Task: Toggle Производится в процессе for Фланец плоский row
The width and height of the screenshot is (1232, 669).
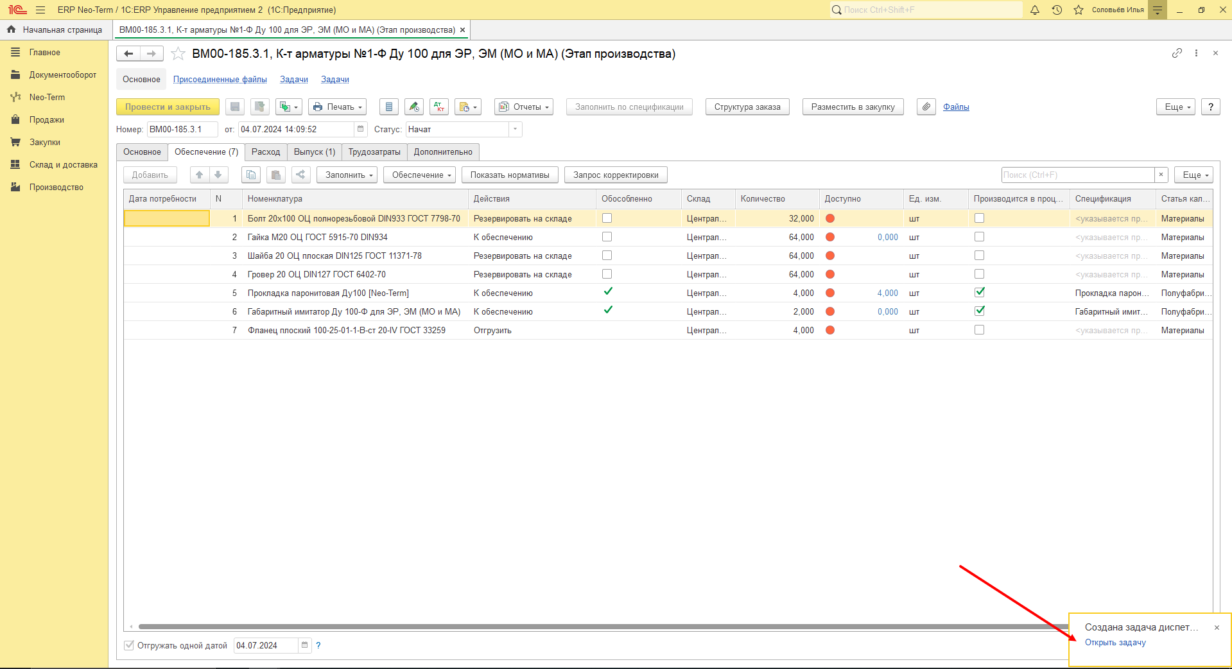Action: coord(979,330)
